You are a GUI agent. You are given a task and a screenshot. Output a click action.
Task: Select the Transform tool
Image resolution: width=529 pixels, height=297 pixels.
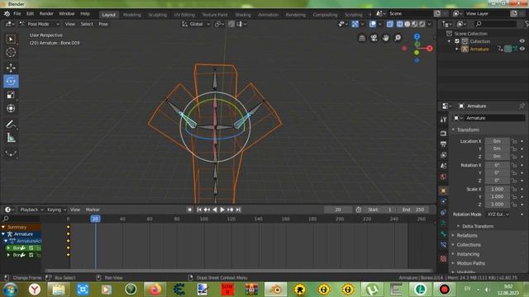(11, 108)
